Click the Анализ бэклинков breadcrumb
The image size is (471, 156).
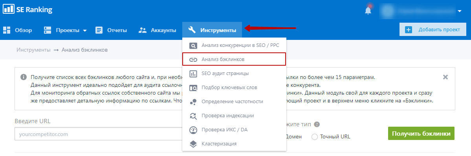pos(84,50)
